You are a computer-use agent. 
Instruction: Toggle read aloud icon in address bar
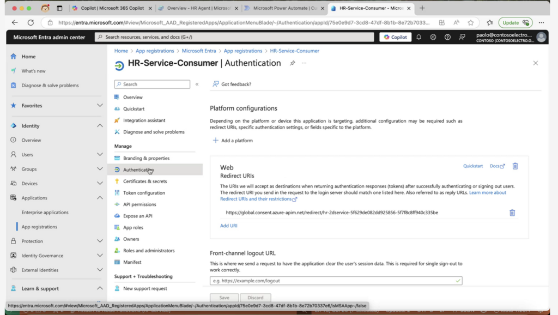click(x=456, y=22)
